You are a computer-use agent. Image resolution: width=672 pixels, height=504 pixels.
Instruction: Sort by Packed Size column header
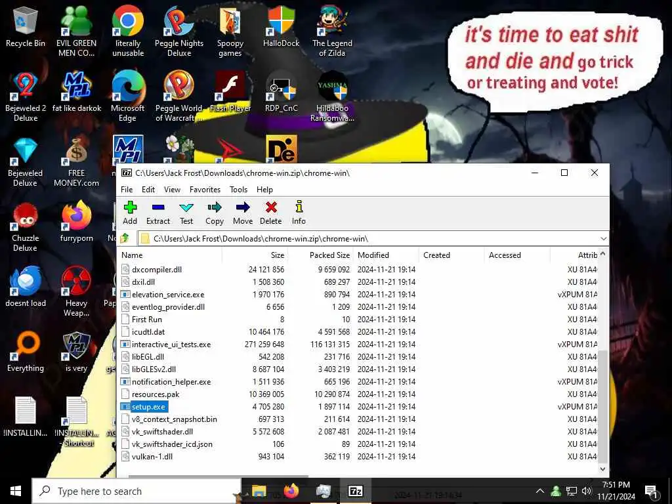click(x=321, y=255)
